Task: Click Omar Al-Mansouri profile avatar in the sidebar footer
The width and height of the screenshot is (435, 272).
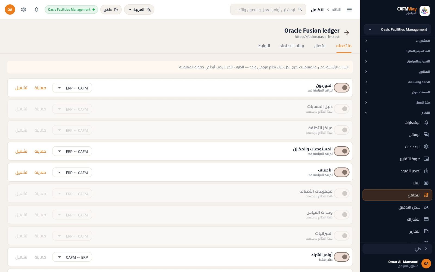Action: 426,263
